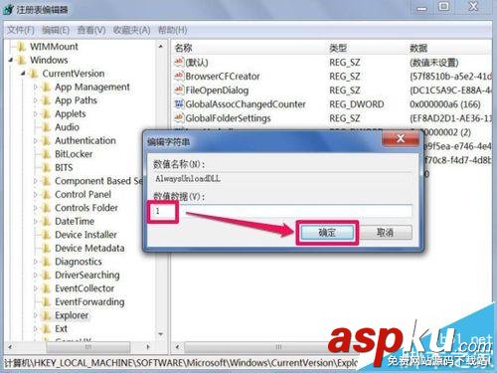Confirm with the 确定 button

tap(327, 233)
